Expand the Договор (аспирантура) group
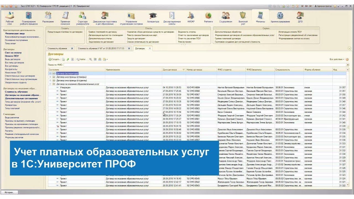 tap(50, 74)
